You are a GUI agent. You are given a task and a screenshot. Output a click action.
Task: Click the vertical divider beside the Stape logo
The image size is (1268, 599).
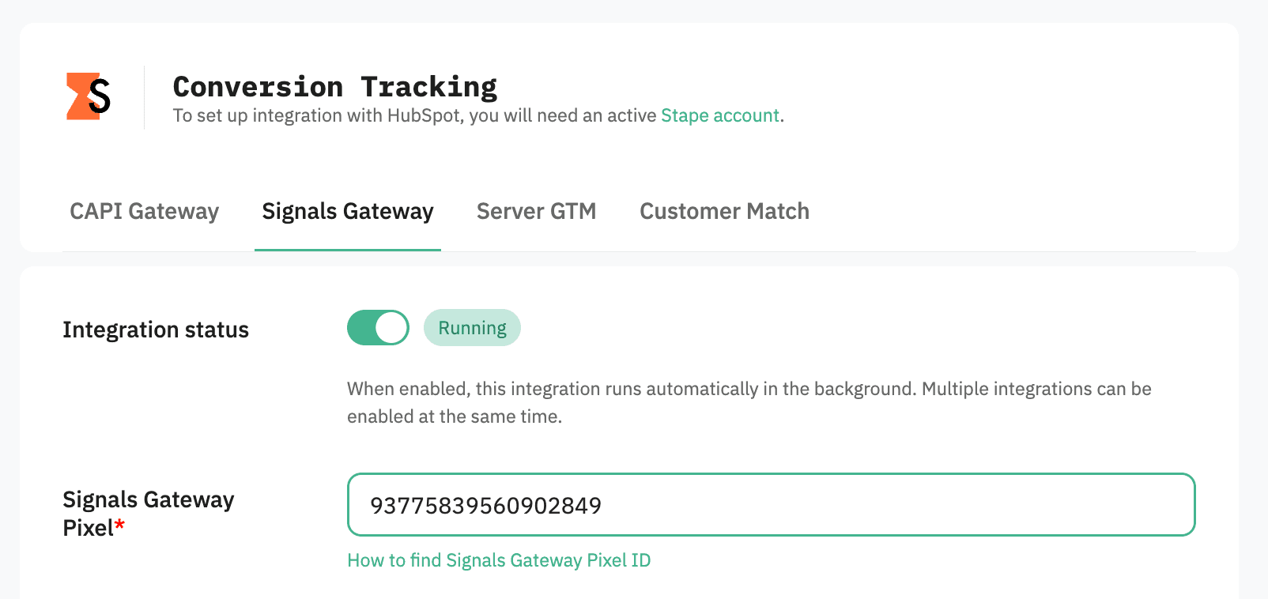pyautogui.click(x=144, y=97)
